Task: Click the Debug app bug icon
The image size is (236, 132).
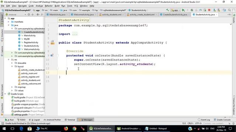Action: (x=192, y=10)
